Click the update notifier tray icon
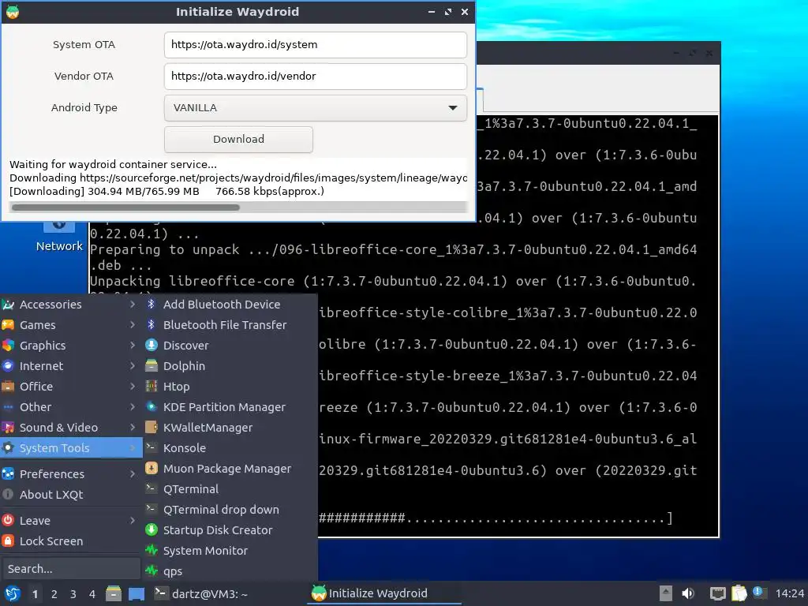This screenshot has width=808, height=606. tap(760, 593)
